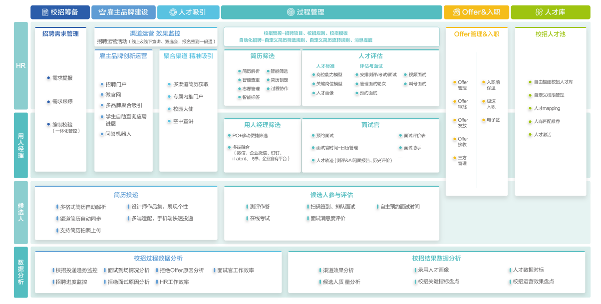Click the 招聘门户 item
Viewport: 601px width, 304px height.
click(116, 84)
